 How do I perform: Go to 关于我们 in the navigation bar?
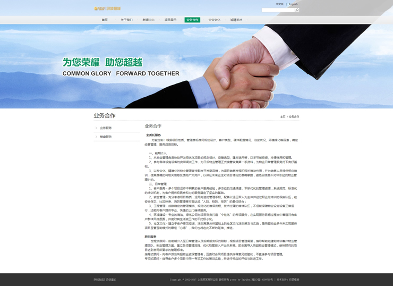[x=126, y=20]
